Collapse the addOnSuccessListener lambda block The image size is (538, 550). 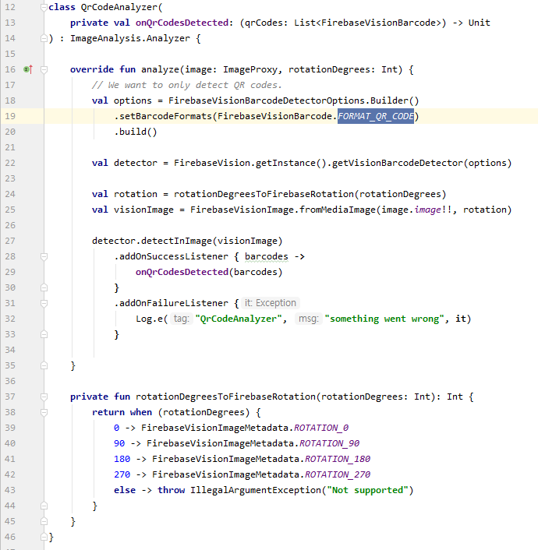point(44,256)
